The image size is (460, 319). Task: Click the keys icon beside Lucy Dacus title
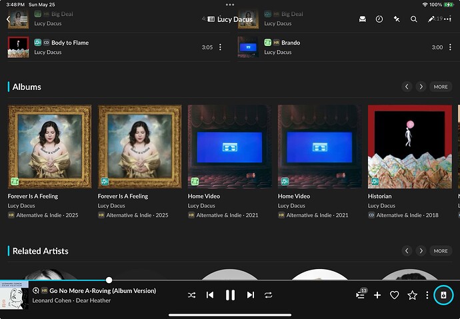(211, 19)
